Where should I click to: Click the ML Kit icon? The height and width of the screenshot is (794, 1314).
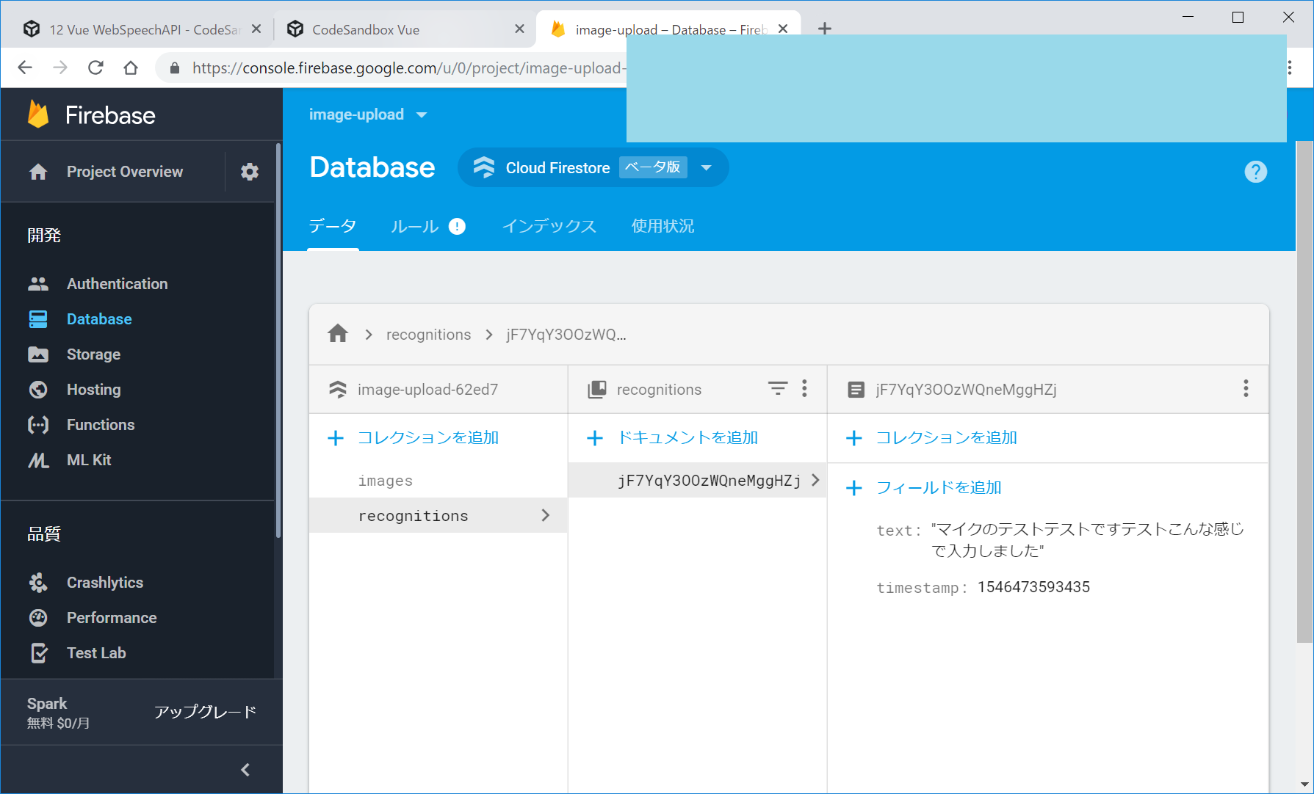pos(38,460)
